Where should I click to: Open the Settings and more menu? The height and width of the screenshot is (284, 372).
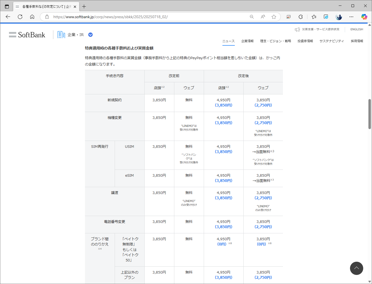tap(351, 17)
